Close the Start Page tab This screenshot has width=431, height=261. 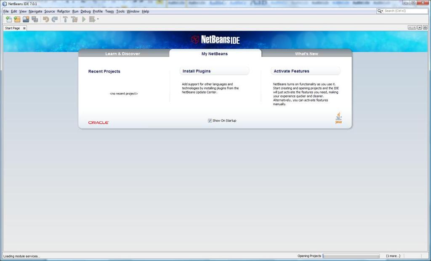[x=24, y=28]
